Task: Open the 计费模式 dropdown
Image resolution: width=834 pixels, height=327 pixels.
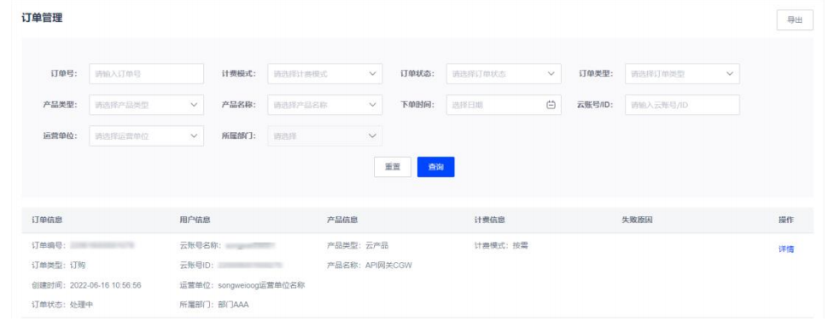Action: click(325, 74)
